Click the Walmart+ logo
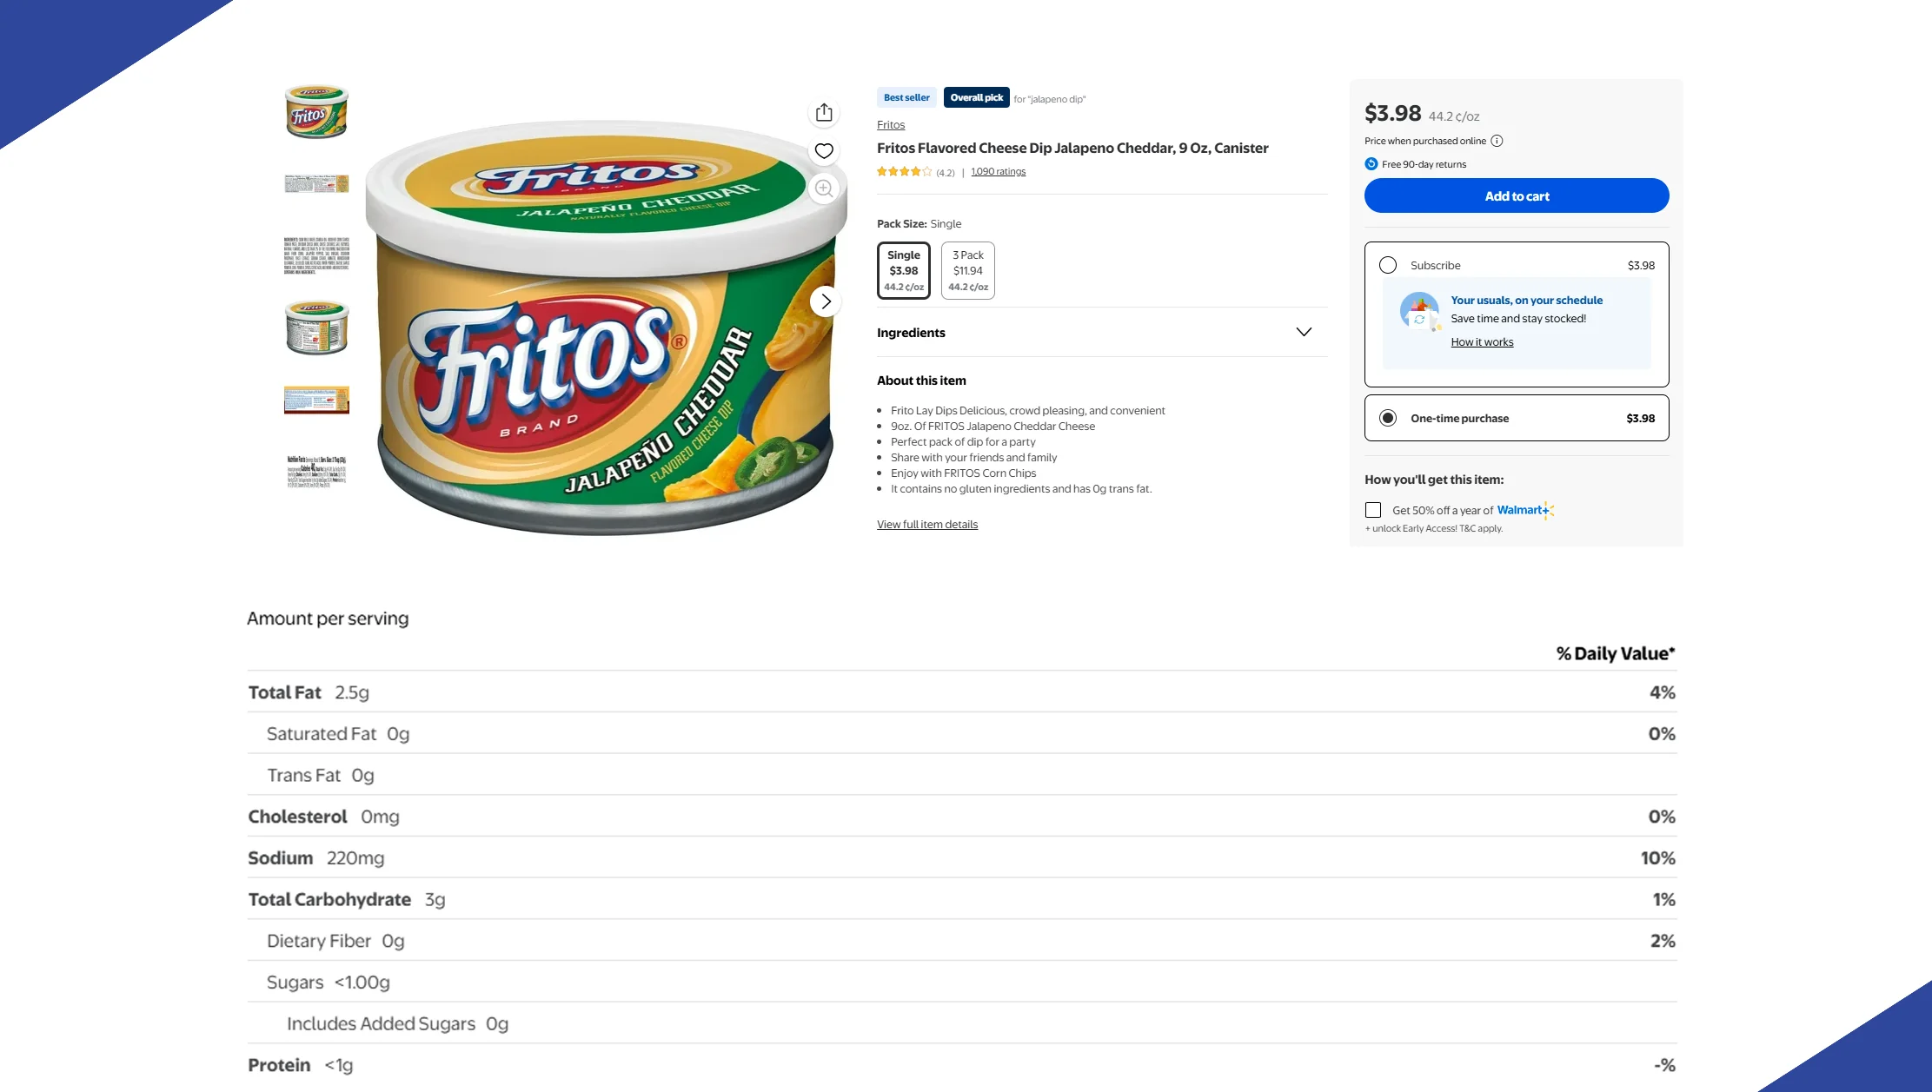This screenshot has width=1932, height=1092. [x=1524, y=510]
